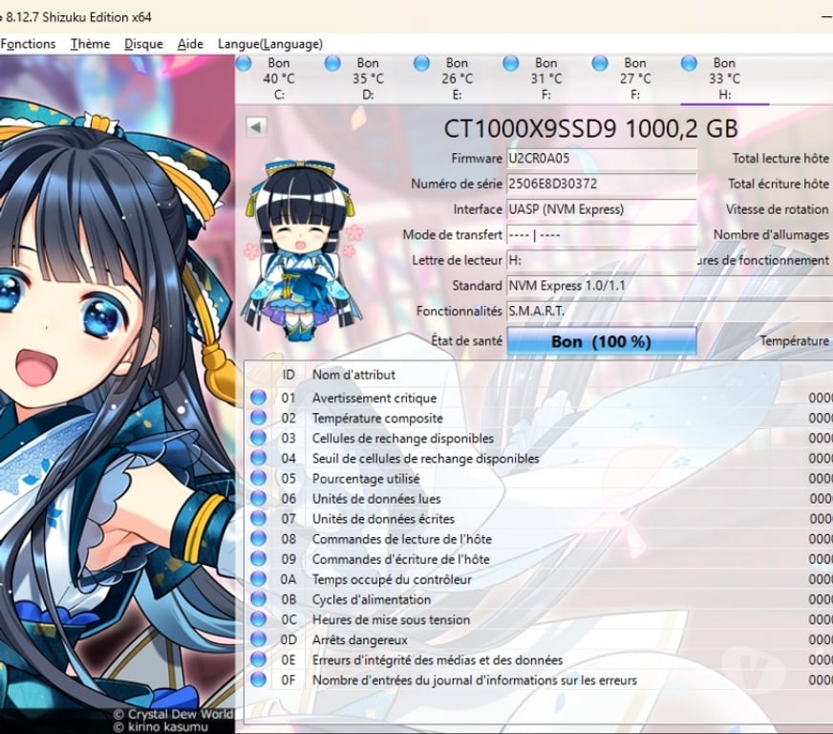833x734 pixels.
Task: Select drive E: status orb at 26 °C
Action: tap(421, 64)
